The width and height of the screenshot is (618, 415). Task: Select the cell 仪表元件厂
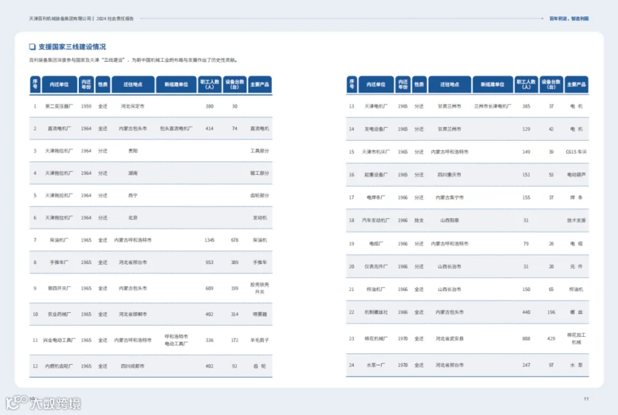coord(376,267)
